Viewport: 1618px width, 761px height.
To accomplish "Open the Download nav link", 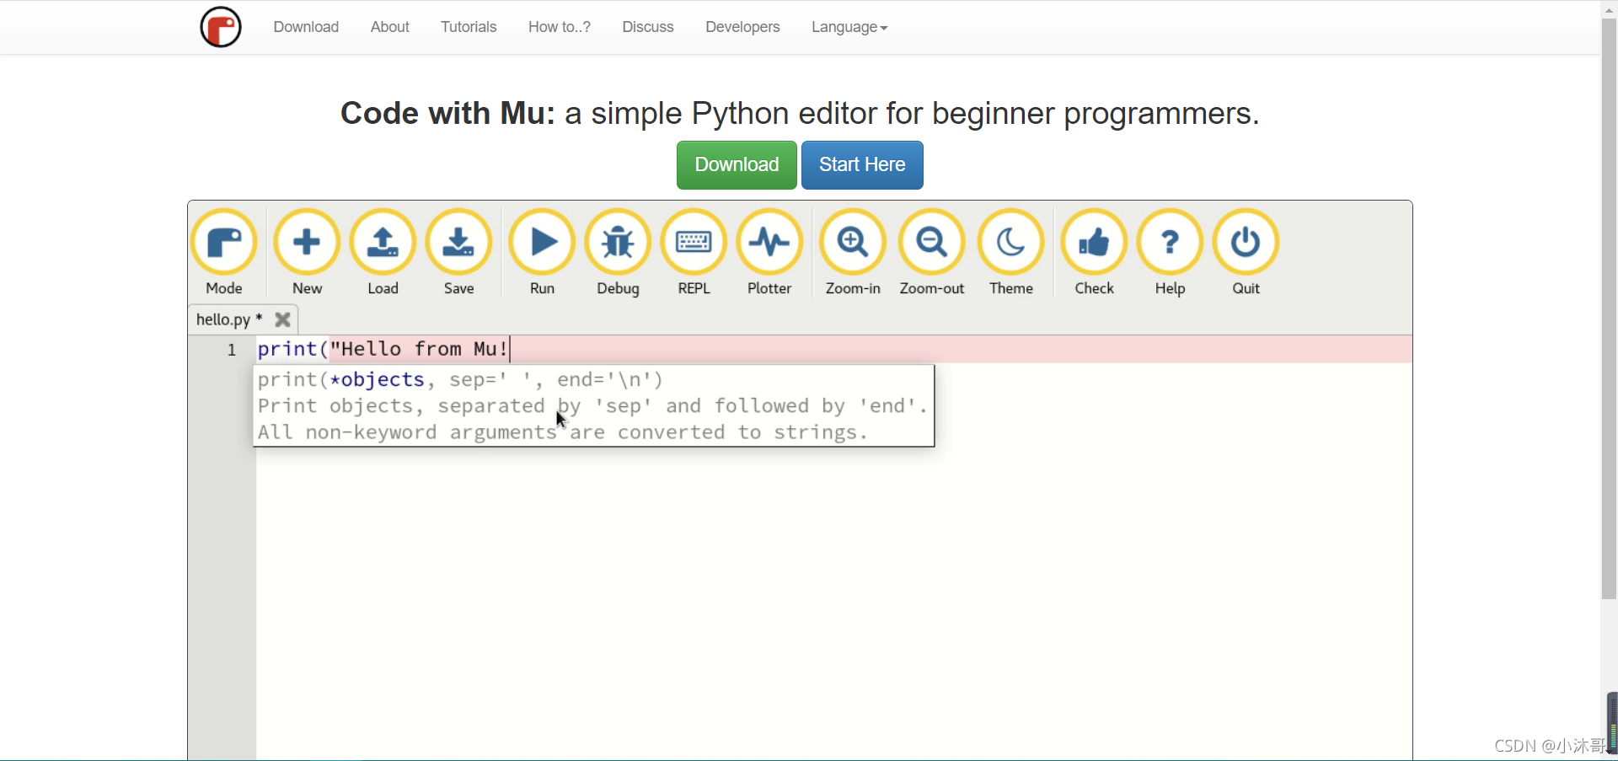I will point(306,27).
